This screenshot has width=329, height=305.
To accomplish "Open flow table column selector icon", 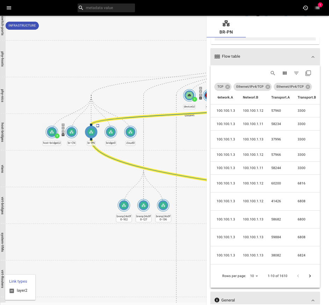I will click(285, 73).
